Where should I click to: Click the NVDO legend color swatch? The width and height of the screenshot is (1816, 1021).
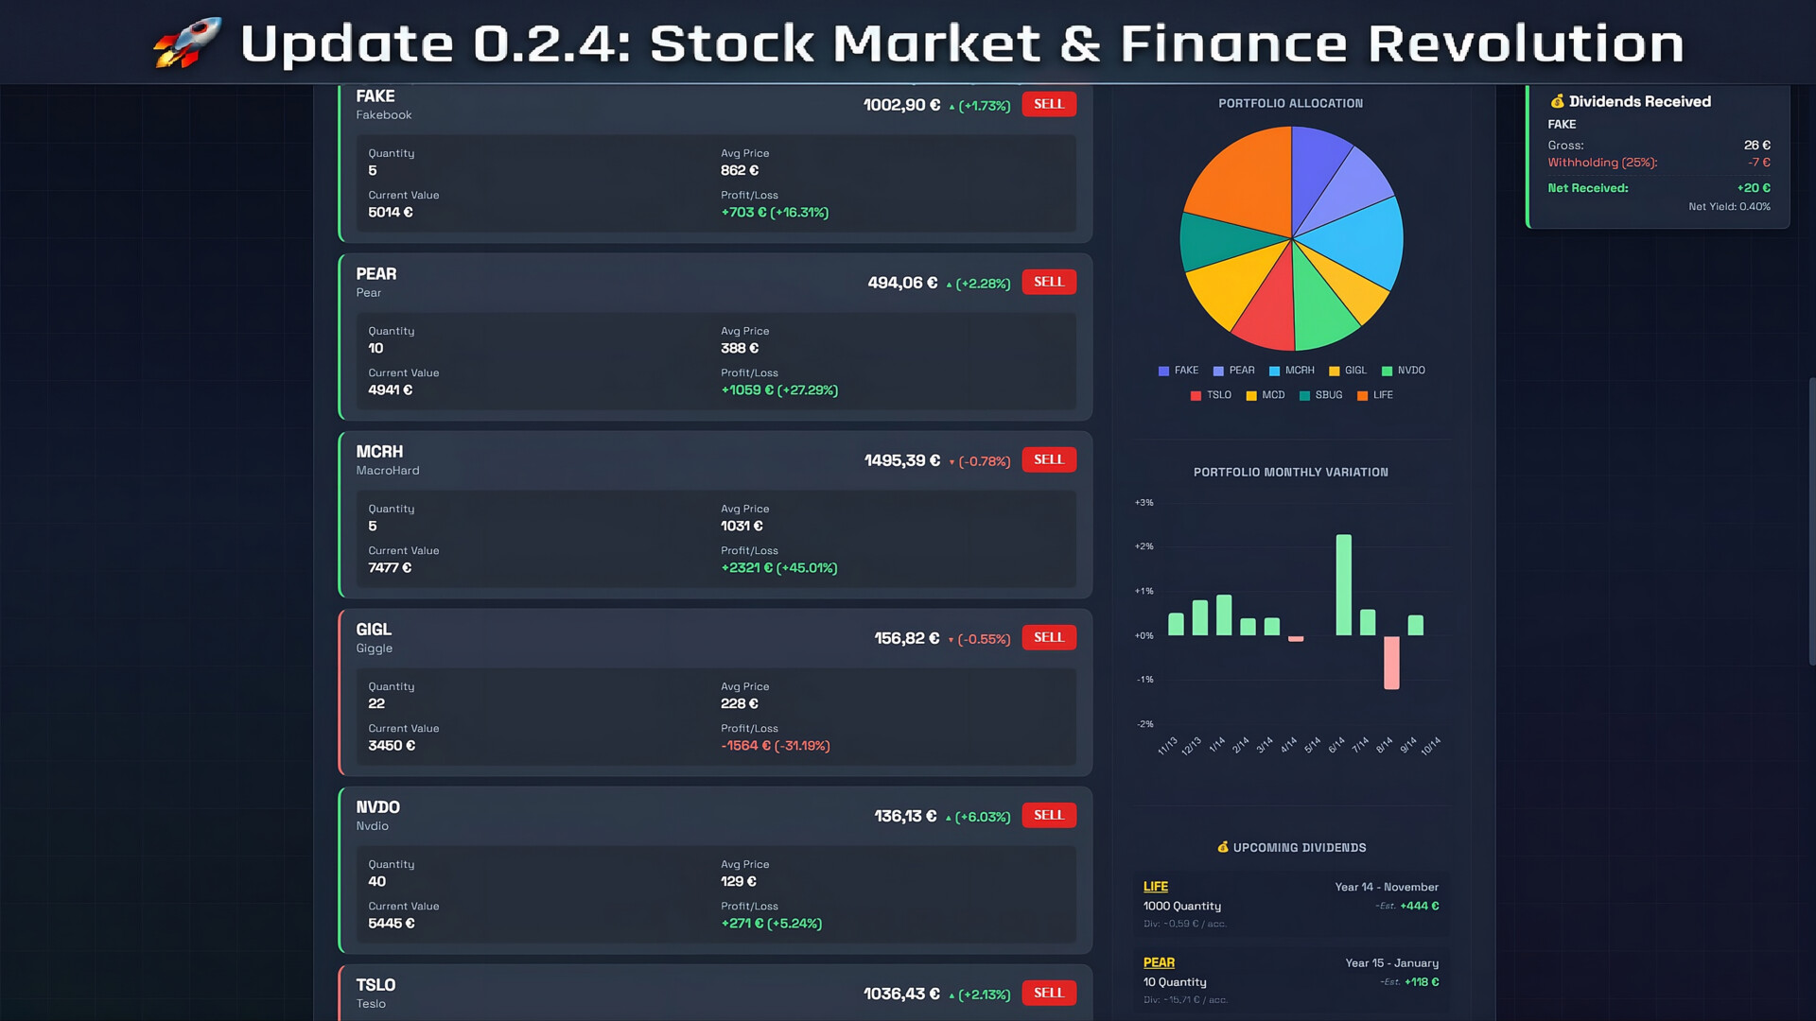[x=1387, y=372]
